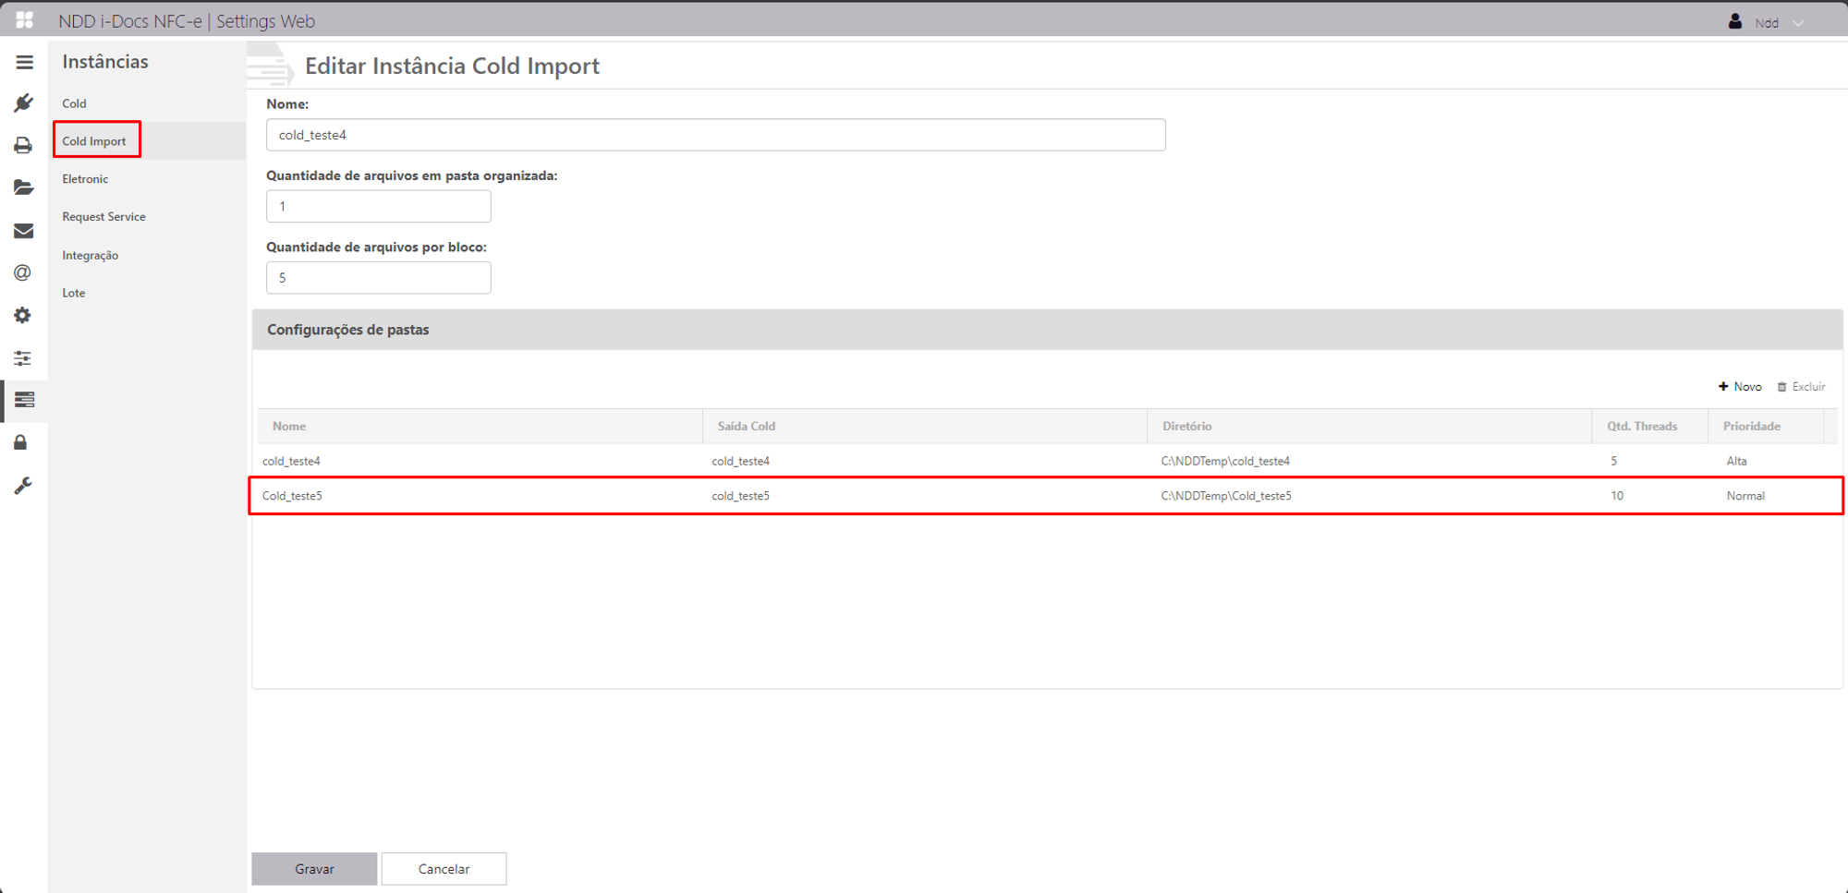Click the apps grid icon in top bar
Image resolution: width=1848 pixels, height=893 pixels.
[x=23, y=19]
